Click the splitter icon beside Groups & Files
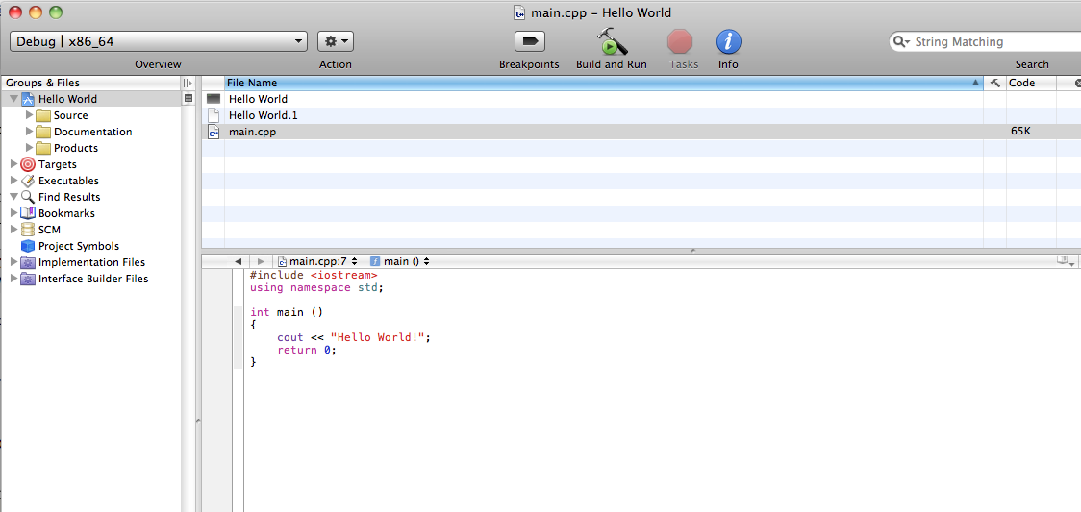Viewport: 1081px width, 512px height. pos(188,83)
